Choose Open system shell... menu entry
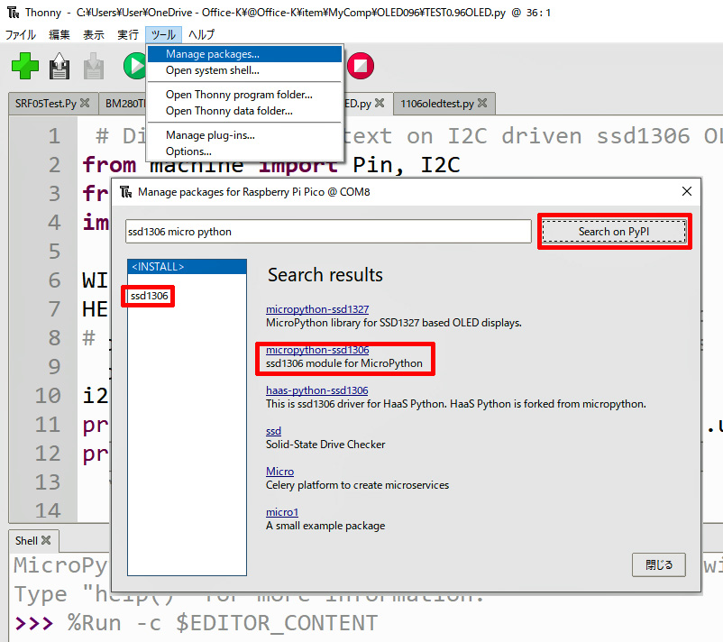Viewport: 723px width, 642px height. click(245, 70)
